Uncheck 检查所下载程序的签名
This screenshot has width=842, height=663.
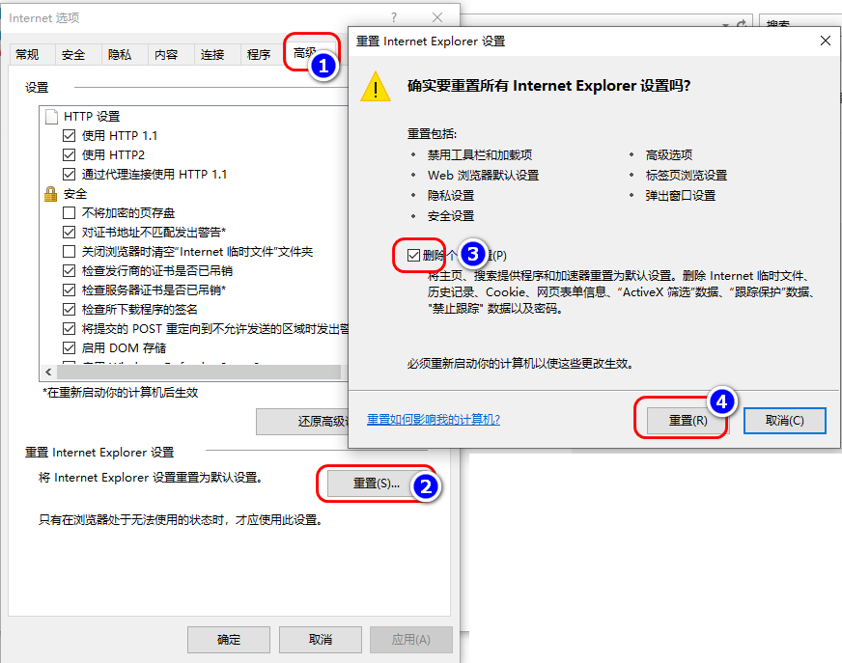click(69, 309)
